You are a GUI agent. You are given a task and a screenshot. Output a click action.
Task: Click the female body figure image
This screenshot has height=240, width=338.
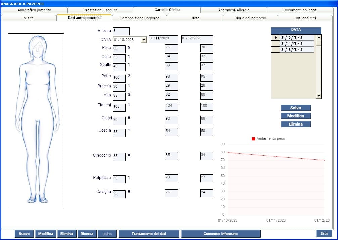(36, 121)
